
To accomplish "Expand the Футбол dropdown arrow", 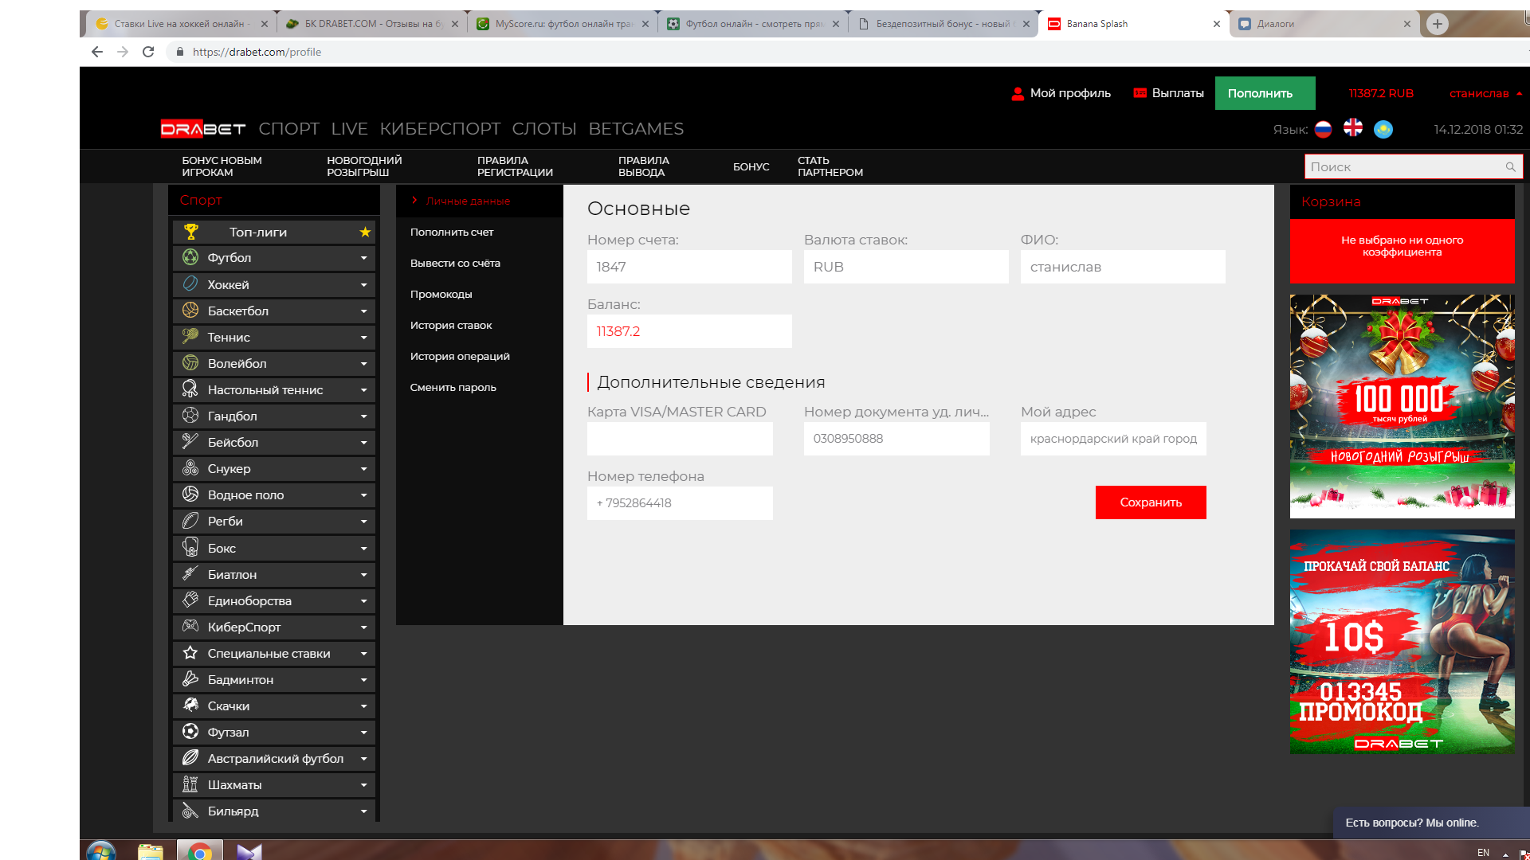I will pos(363,258).
